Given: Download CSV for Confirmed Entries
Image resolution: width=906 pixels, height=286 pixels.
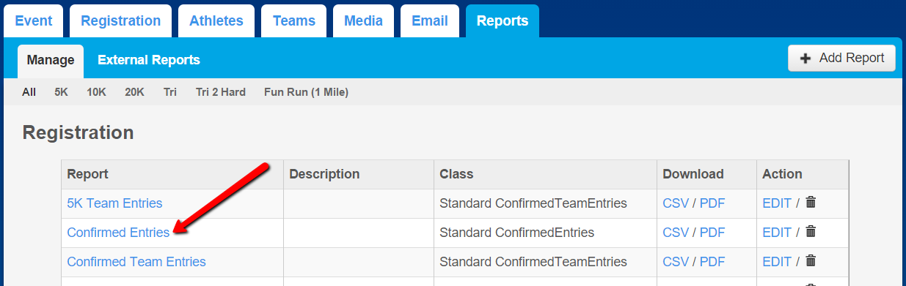Looking at the screenshot, I should pyautogui.click(x=676, y=233).
